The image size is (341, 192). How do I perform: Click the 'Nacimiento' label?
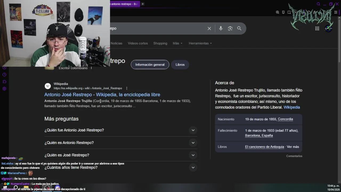pyautogui.click(x=226, y=119)
